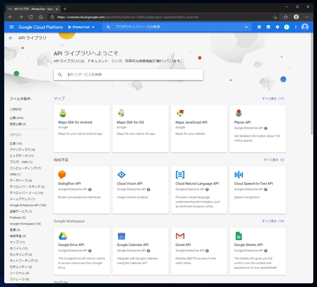Open the Cloud Natural Language API card

pos(199,190)
